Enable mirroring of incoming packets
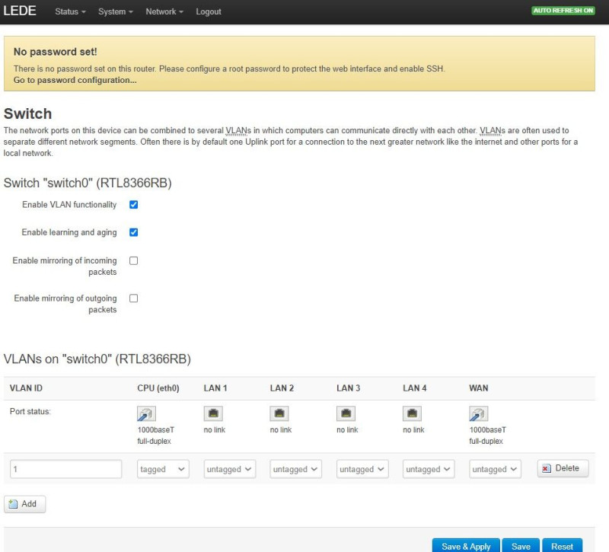Viewport: 609px width, 552px height. (x=134, y=260)
